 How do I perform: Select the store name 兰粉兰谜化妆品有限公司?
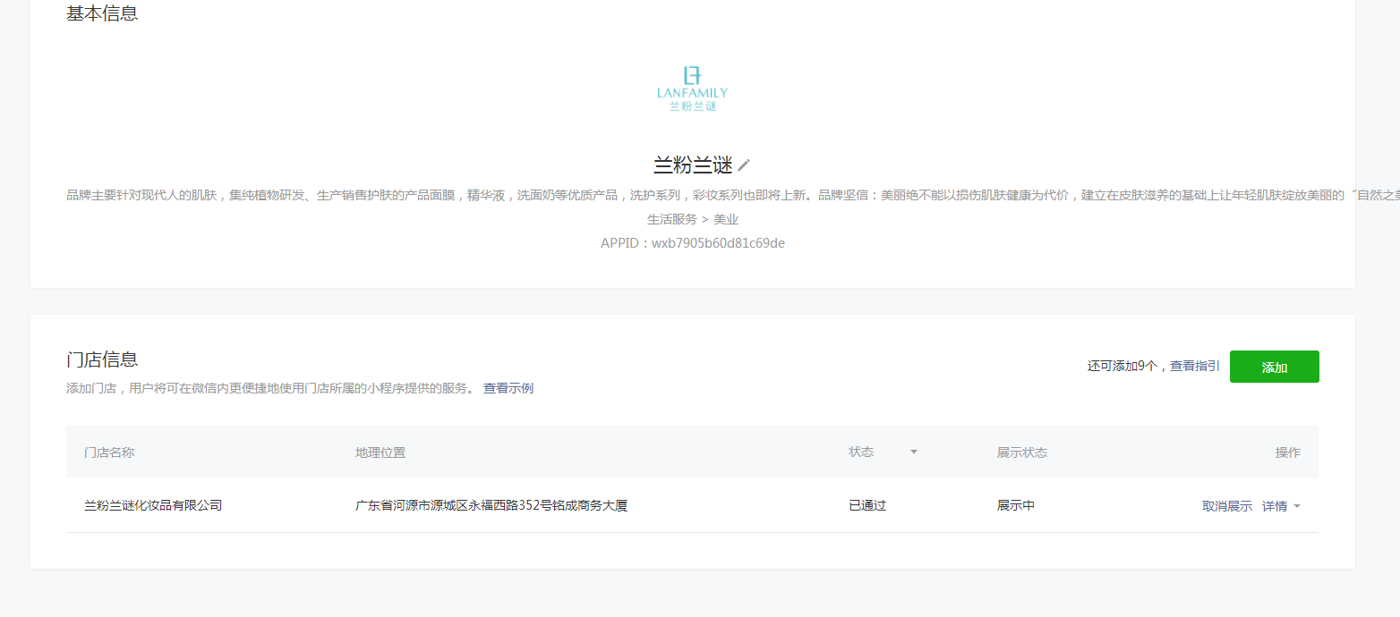[153, 505]
